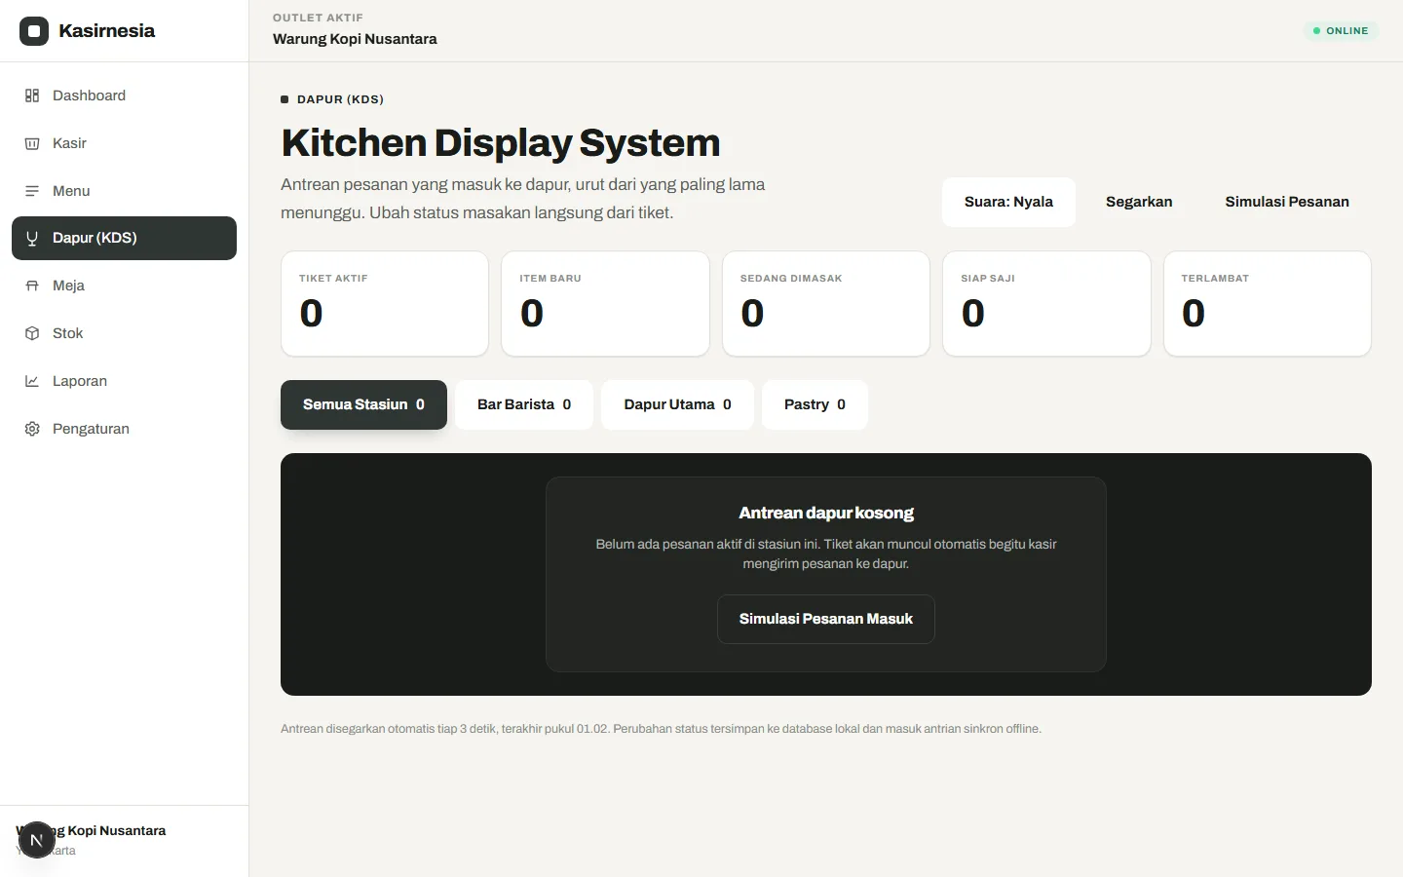Toggle the Suara: Nyala sound button
This screenshot has width=1403, height=877.
(1008, 202)
